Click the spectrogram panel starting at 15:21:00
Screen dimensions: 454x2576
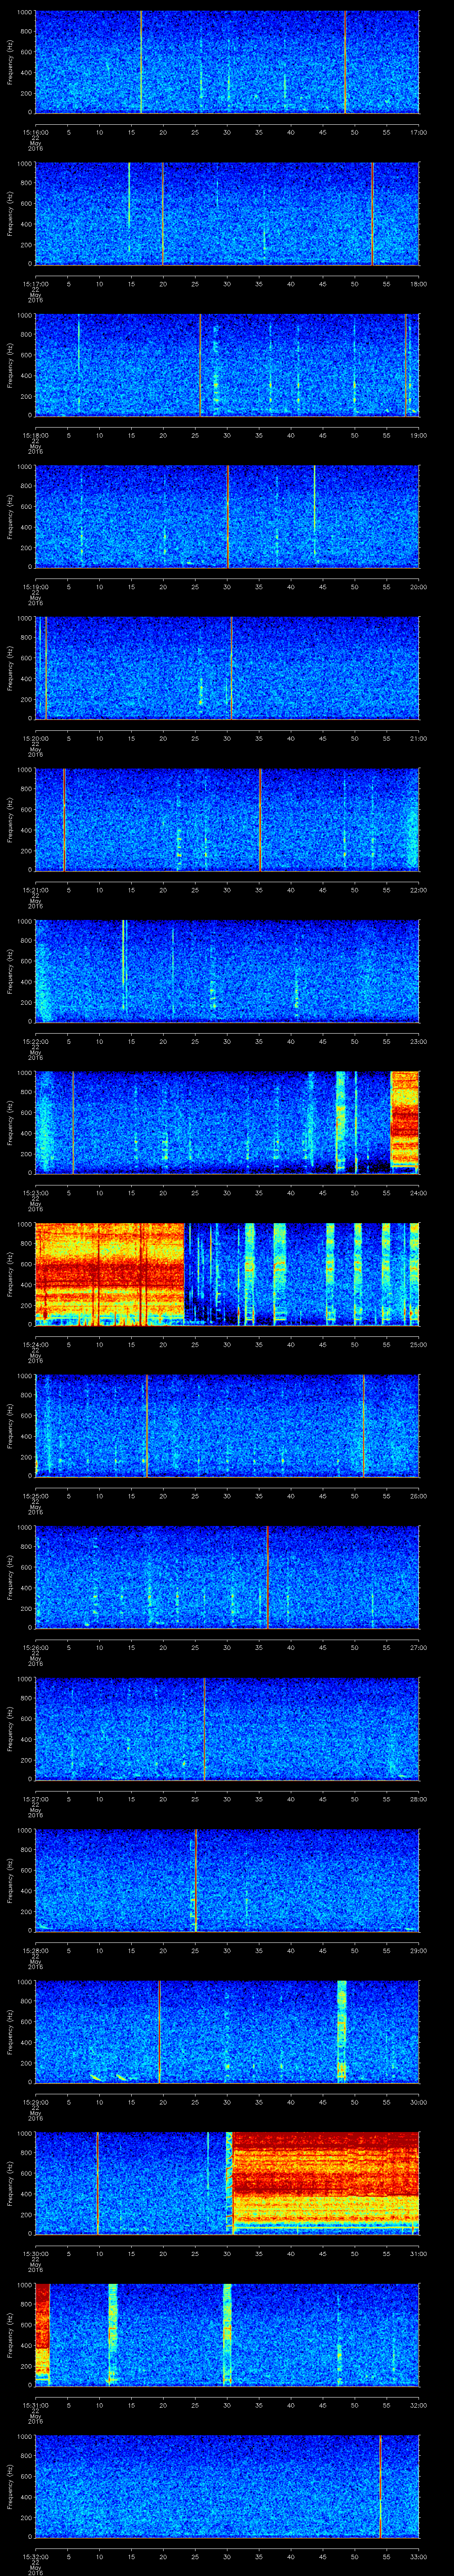pyautogui.click(x=227, y=819)
